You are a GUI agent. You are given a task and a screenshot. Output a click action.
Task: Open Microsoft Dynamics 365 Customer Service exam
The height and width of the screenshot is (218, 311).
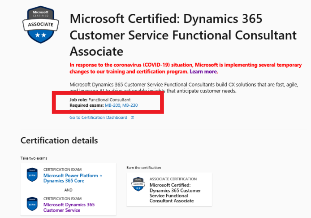(x=69, y=207)
